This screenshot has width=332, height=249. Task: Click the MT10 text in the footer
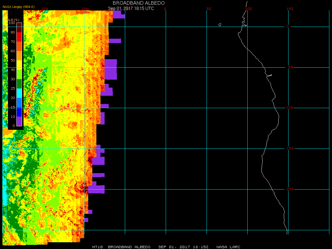click(98, 247)
